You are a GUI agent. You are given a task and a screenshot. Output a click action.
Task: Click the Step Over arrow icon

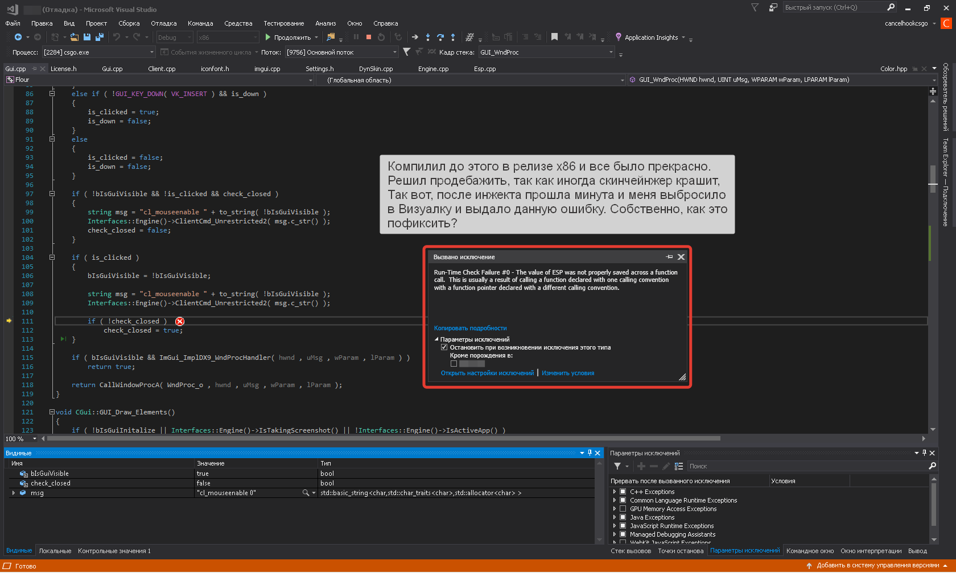click(440, 38)
